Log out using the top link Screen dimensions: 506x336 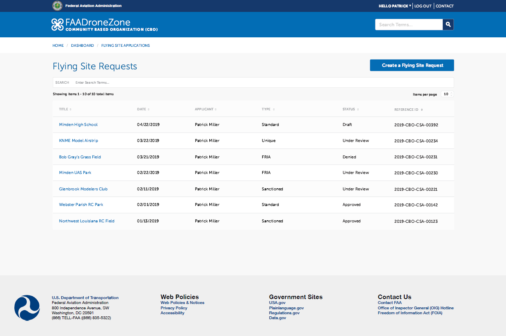(x=423, y=6)
